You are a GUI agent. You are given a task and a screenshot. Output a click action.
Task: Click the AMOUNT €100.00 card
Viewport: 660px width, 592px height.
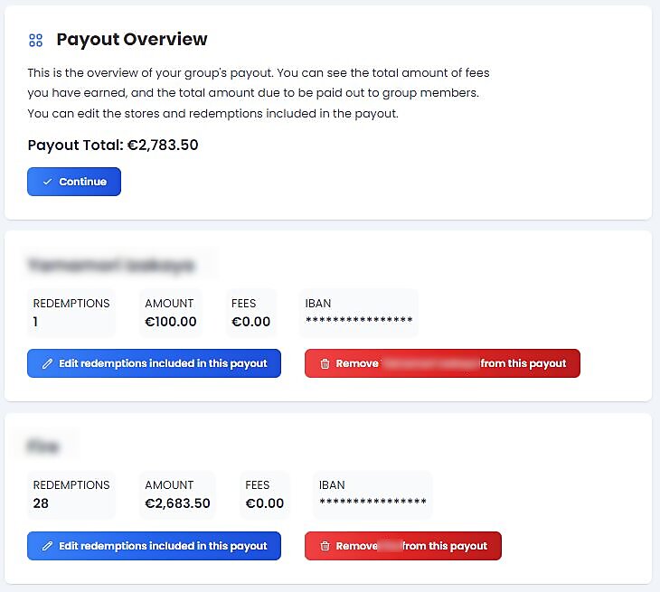(x=171, y=313)
